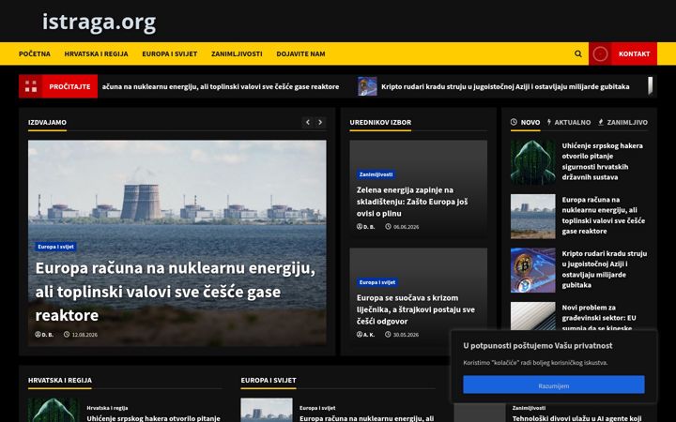
Task: Open the hooded hacker thumbnail in the sidebar
Action: click(533, 162)
